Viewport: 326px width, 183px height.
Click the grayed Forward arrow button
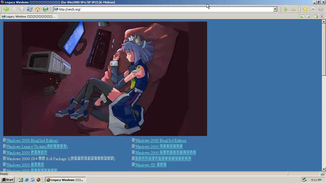pyautogui.click(x=14, y=9)
